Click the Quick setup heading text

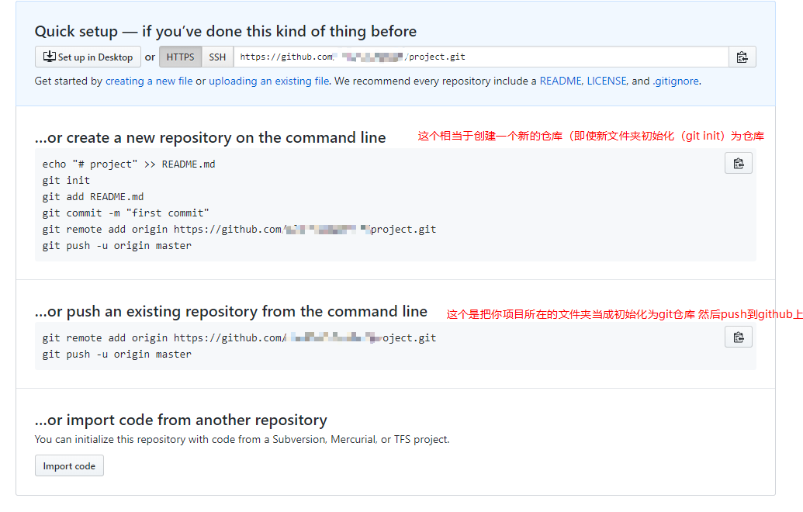[x=225, y=31]
